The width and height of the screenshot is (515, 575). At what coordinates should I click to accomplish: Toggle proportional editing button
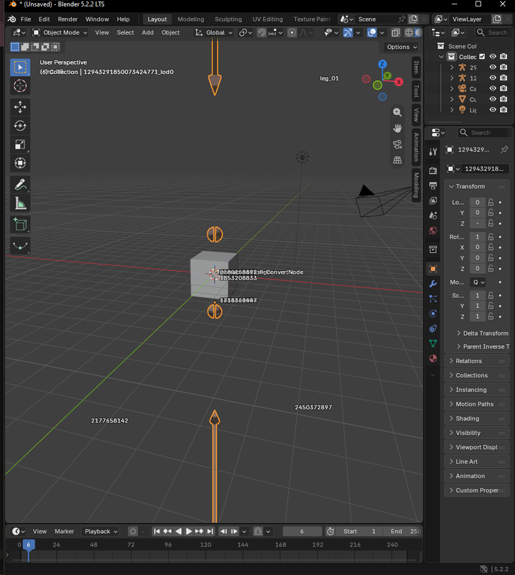(x=292, y=32)
